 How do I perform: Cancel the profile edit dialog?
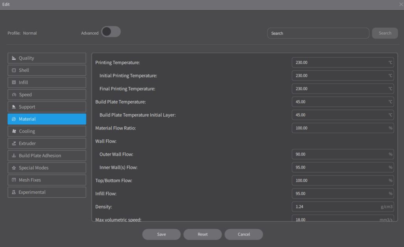[x=243, y=234]
